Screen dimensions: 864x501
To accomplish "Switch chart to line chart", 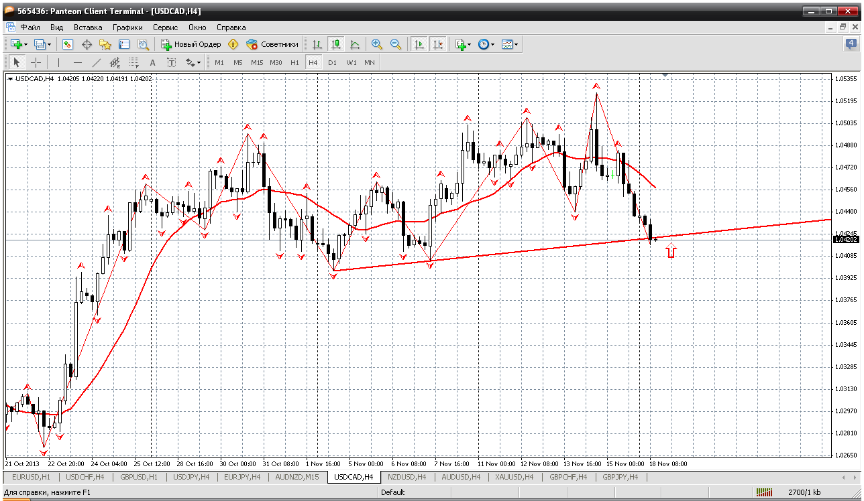I will click(355, 44).
